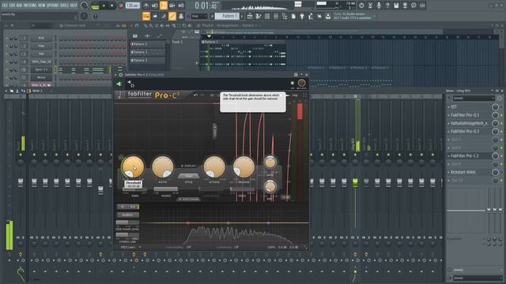Toggle the Pat/Song mode switch

point(95,6)
